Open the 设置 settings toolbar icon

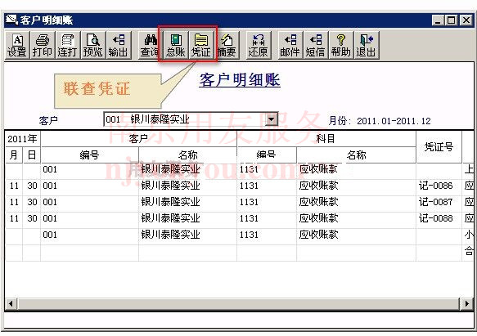(17, 45)
